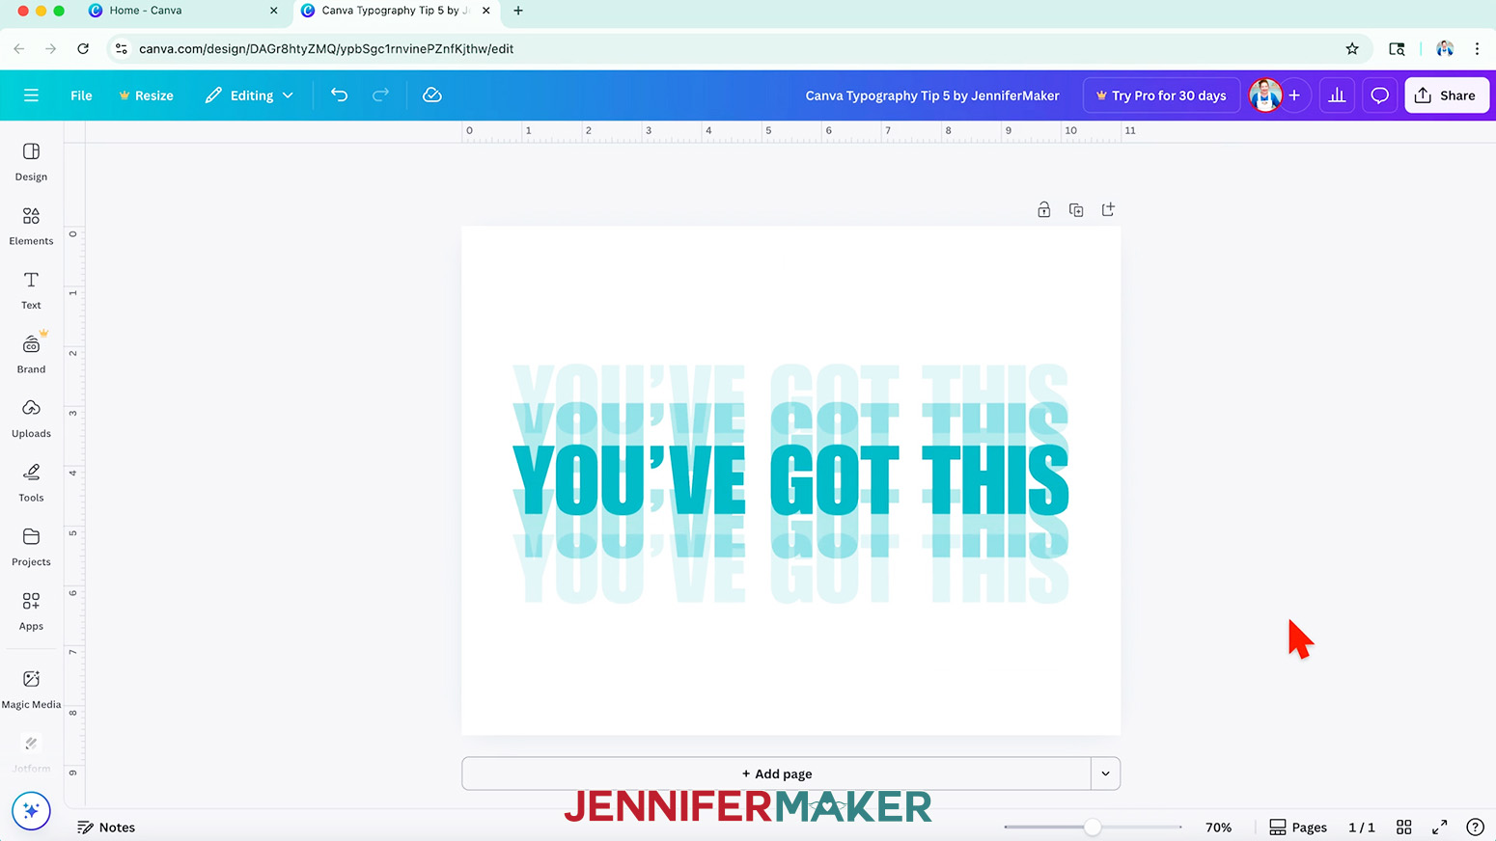Select the YOU'VE GOT THIS main text
Viewport: 1496px width, 841px height.
point(790,479)
